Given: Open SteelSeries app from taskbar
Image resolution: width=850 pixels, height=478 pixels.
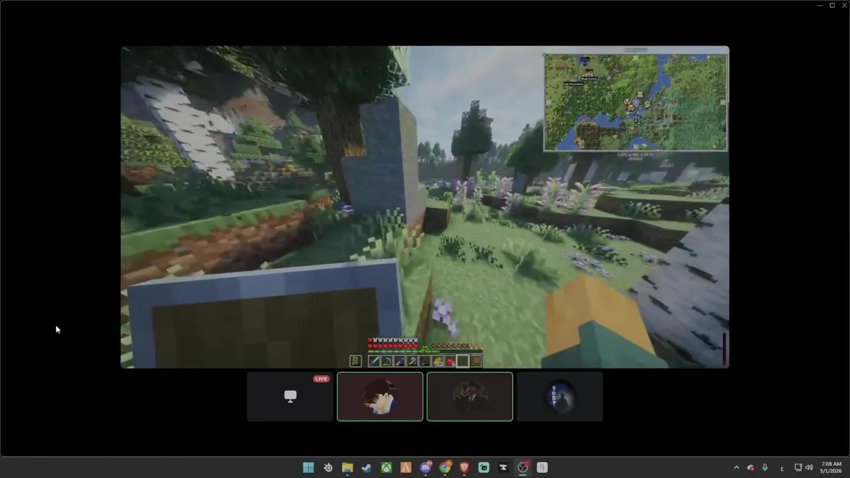Looking at the screenshot, I should 328,467.
